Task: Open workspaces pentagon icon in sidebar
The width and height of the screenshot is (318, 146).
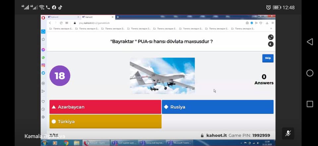Action: point(43,39)
